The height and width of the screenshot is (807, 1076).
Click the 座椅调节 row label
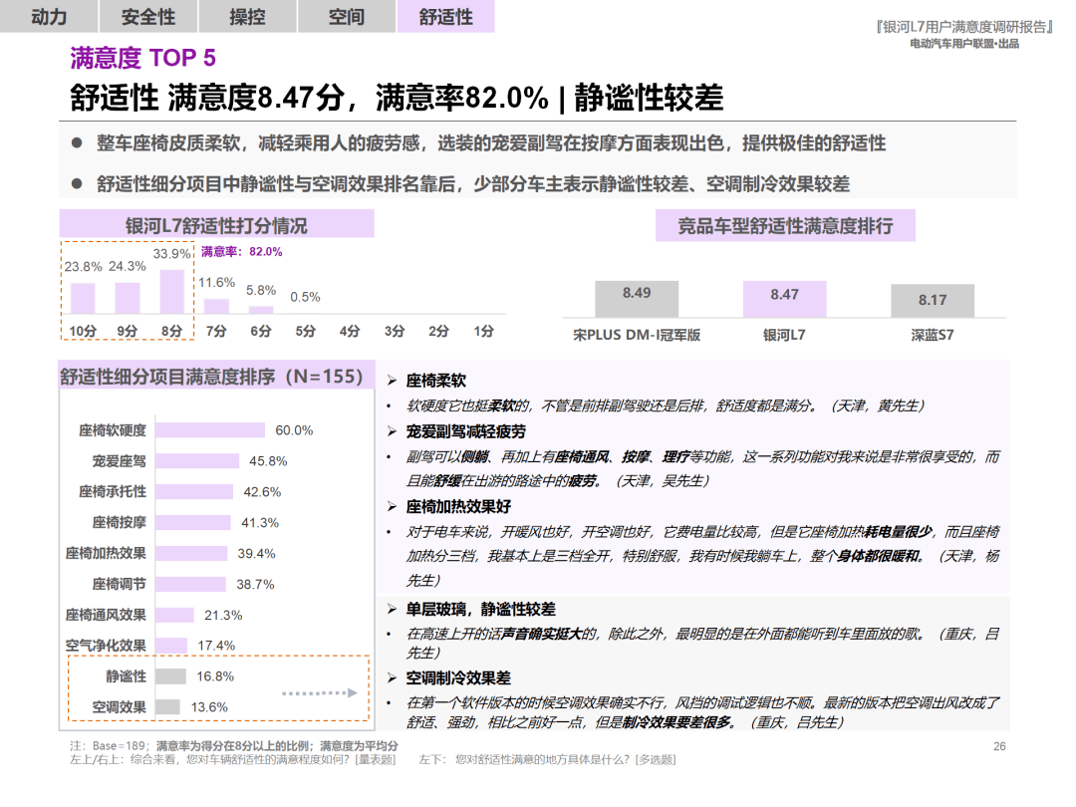pos(120,584)
